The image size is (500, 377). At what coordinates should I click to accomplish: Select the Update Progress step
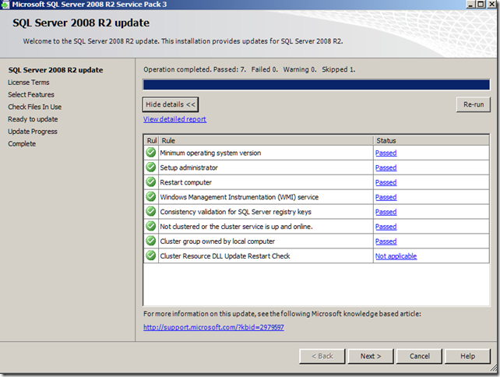tap(33, 132)
